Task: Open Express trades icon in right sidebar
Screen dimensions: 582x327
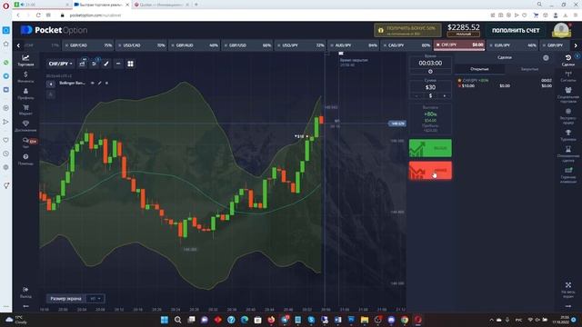Action: pos(567,115)
